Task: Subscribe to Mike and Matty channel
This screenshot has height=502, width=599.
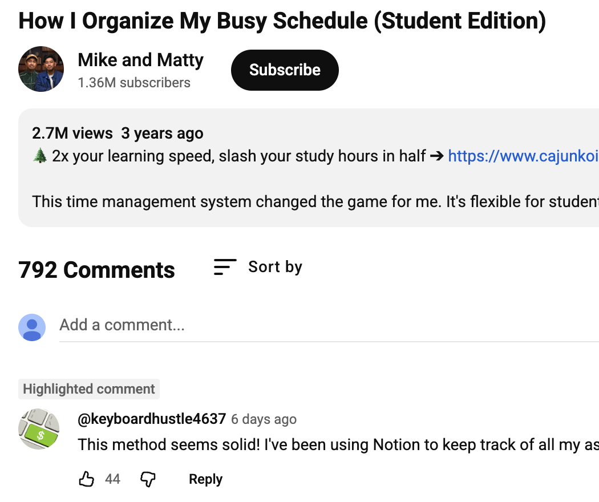Action: (285, 70)
